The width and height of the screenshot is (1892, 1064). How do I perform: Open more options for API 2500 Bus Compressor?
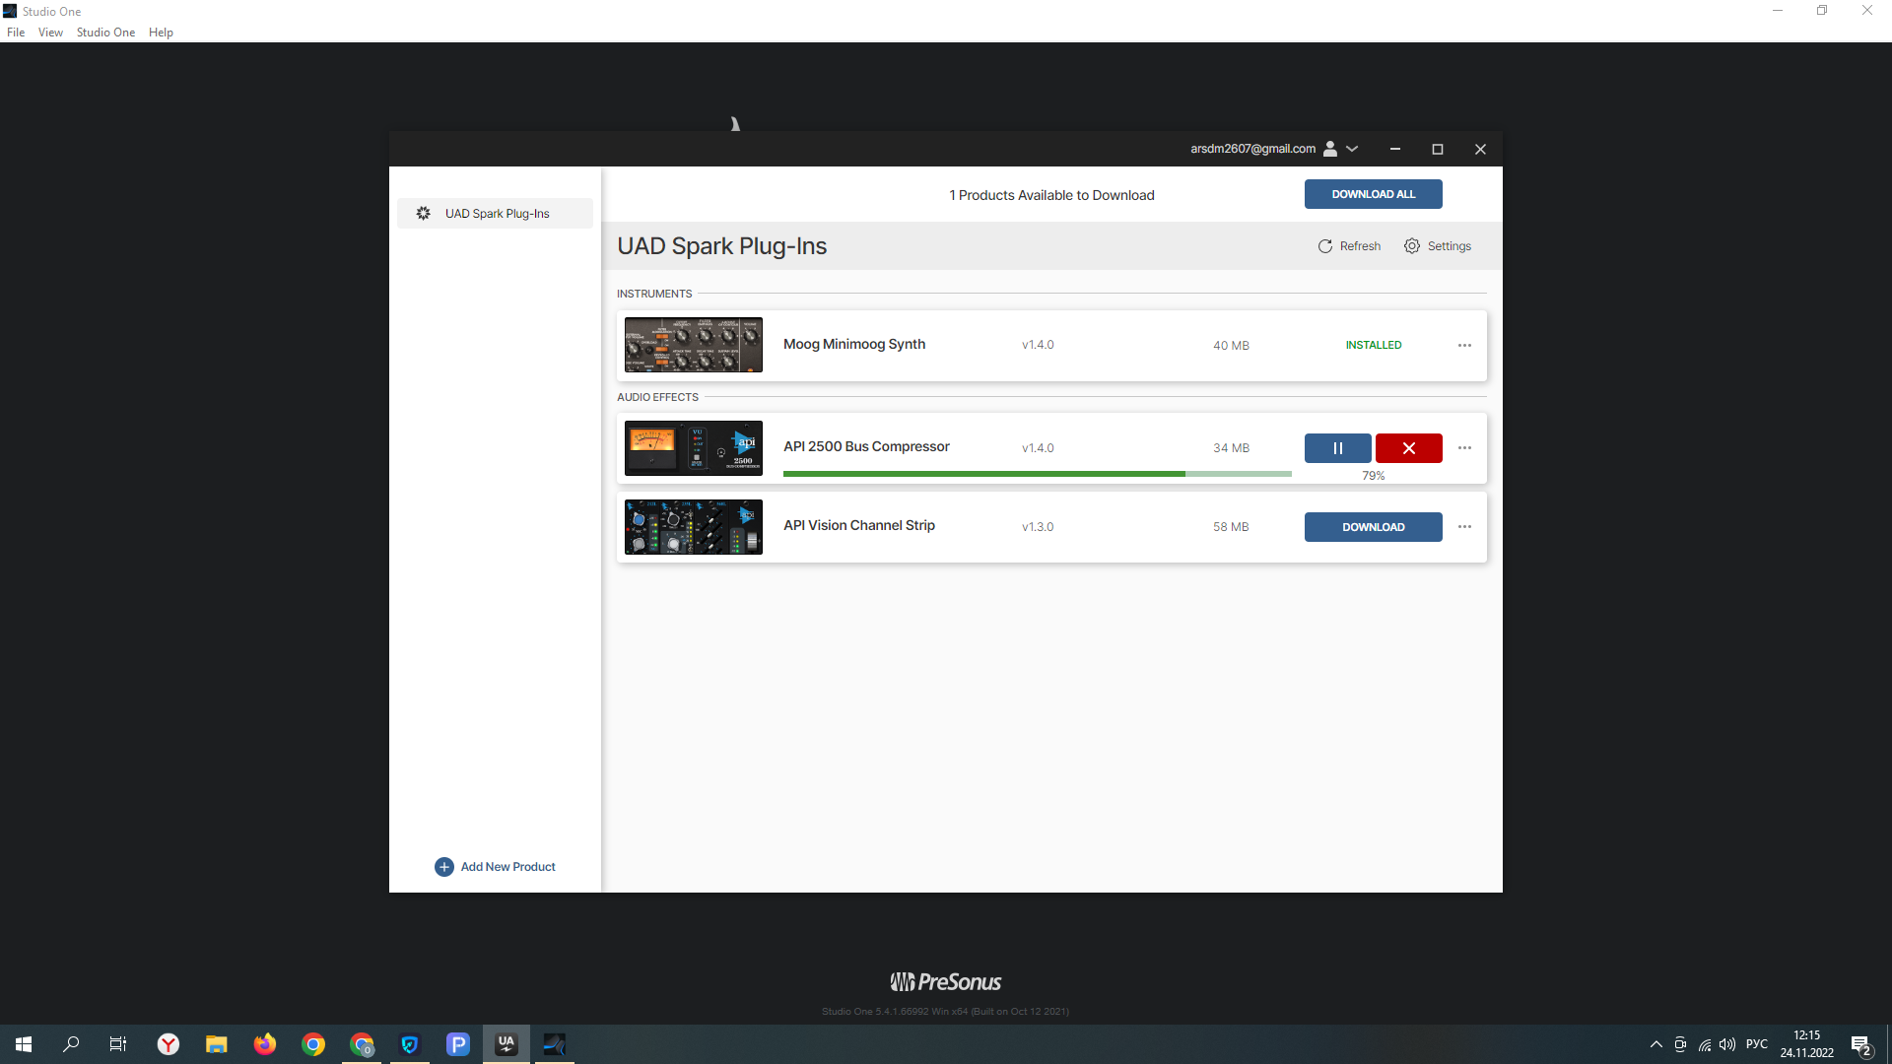1464,448
